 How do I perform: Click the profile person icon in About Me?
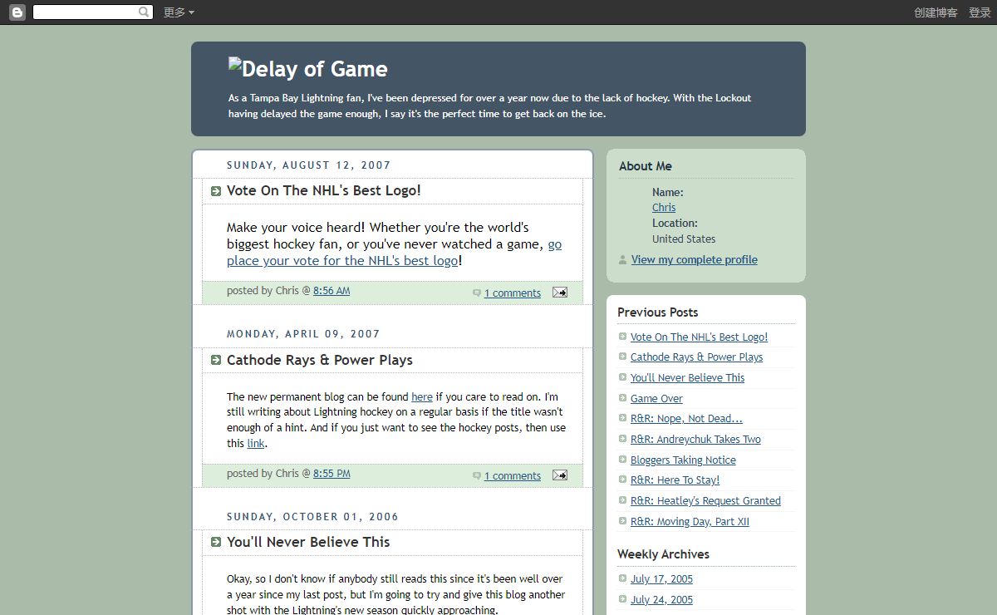(623, 260)
